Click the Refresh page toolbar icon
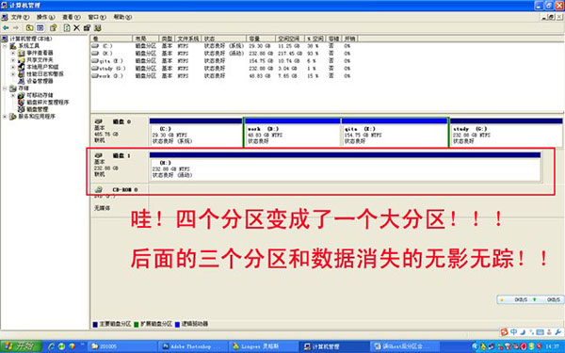This screenshot has height=353, width=565. pos(67,27)
